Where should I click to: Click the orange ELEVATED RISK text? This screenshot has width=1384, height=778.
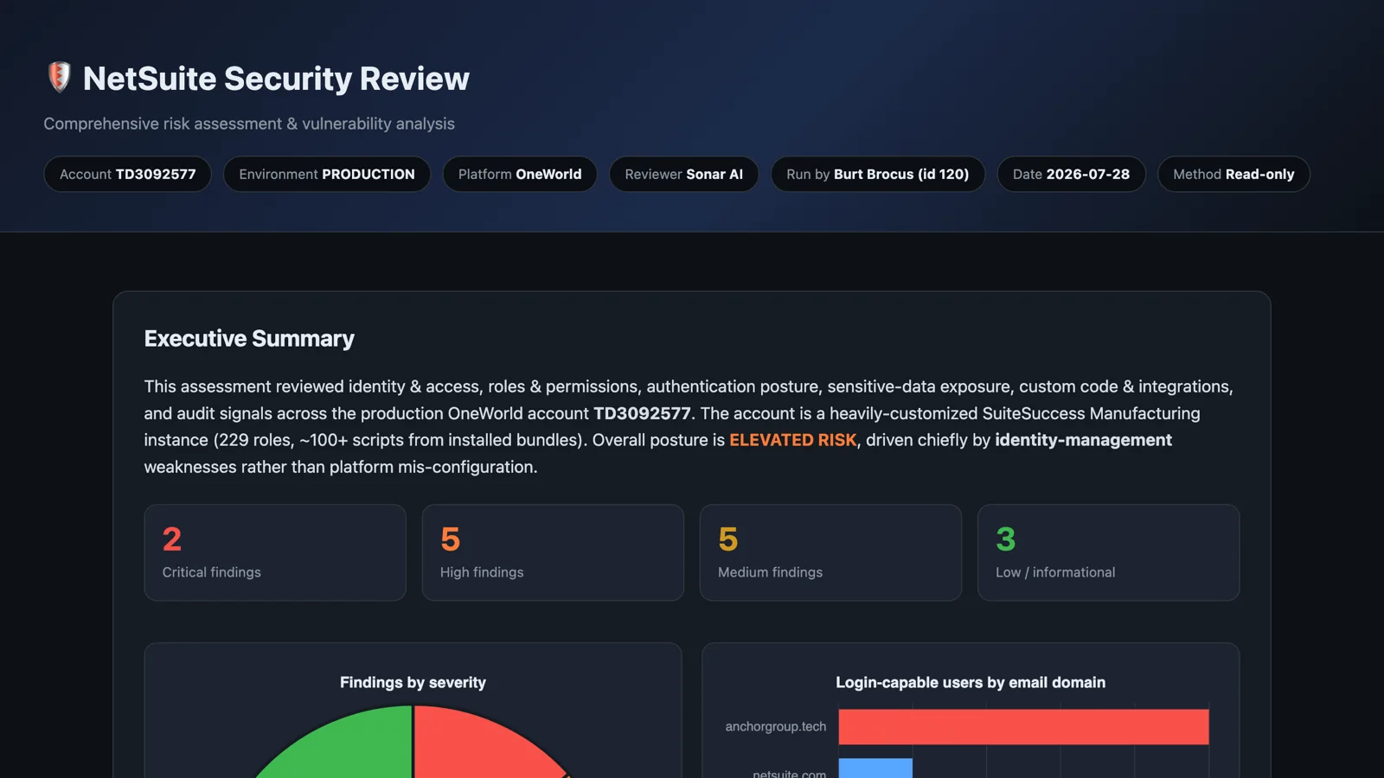point(792,440)
